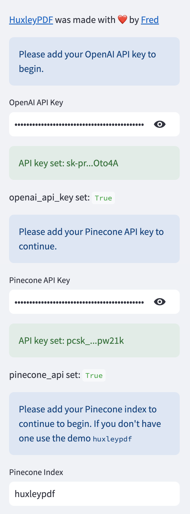Viewport: 190px width, 514px height.
Task: Open the HuxleyPDF link
Action: coord(31,20)
